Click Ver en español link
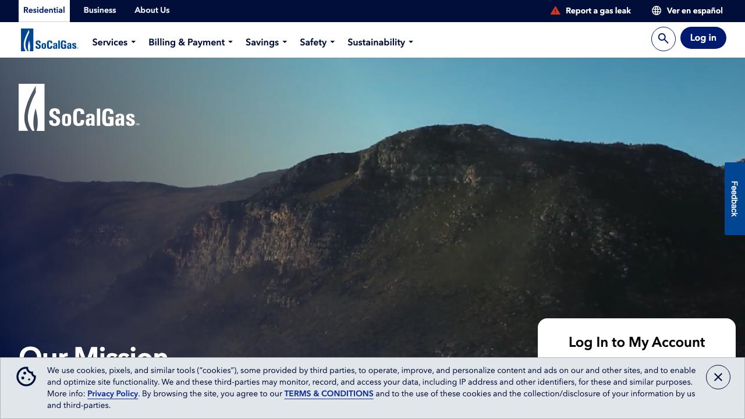Screen dimensions: 745x419 (694, 10)
